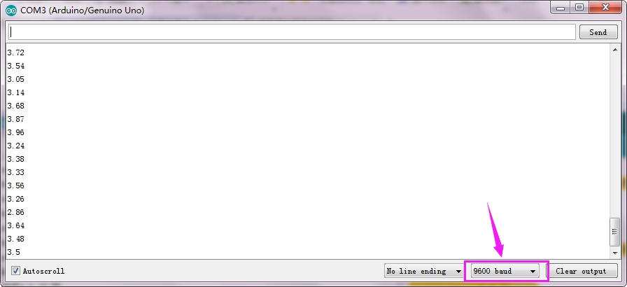Minimize the COM3 serial monitor window
This screenshot has width=627, height=287.
tap(561, 7)
